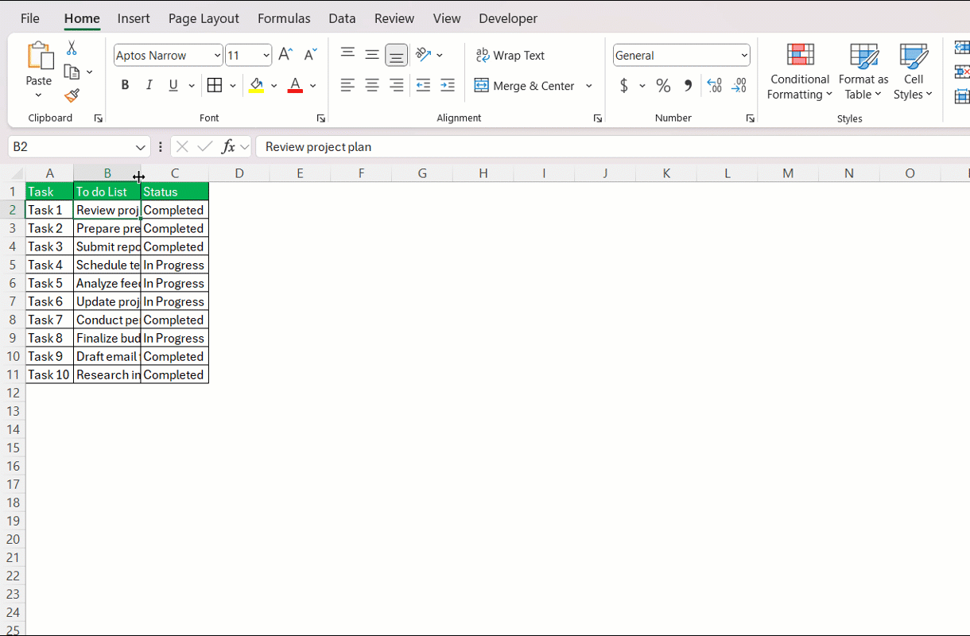Open the Clipboard dialog launcher

coord(99,118)
